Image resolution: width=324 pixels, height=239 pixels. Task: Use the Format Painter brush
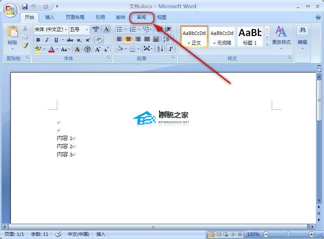(x=25, y=45)
